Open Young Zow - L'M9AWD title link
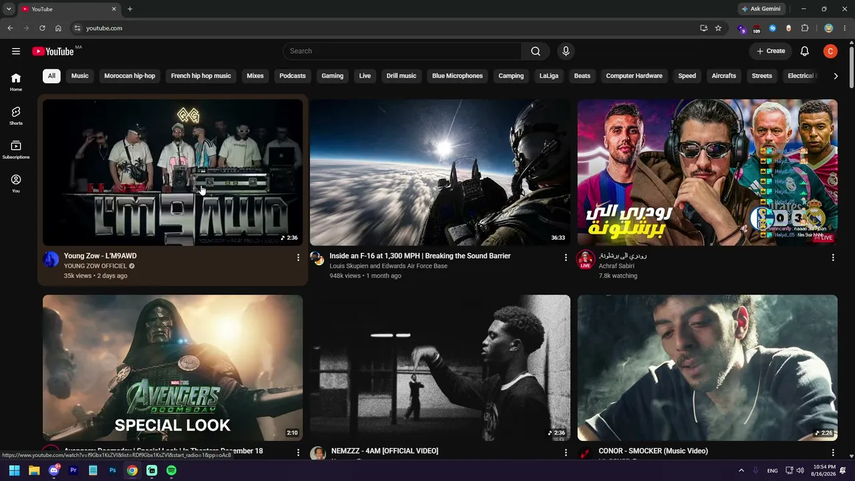855x481 pixels. (x=100, y=256)
